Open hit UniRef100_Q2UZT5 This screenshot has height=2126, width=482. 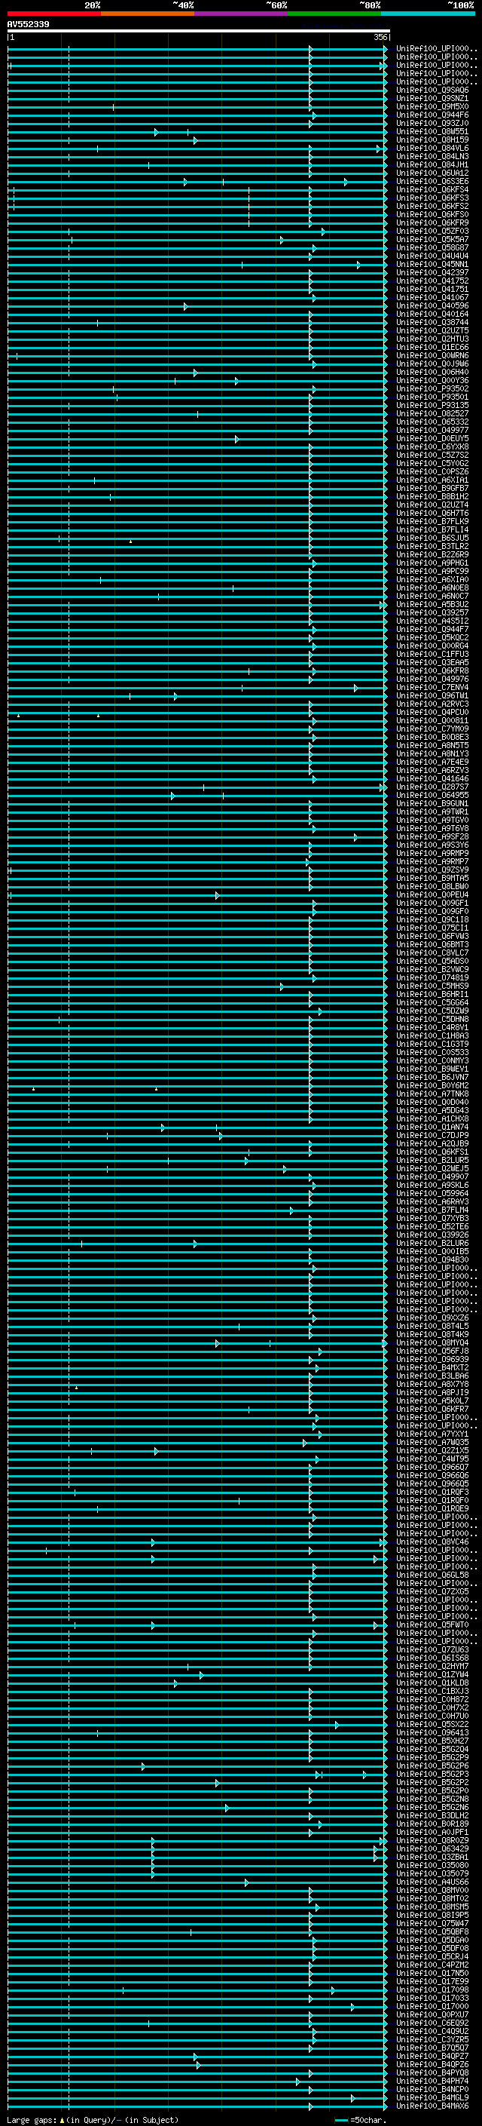pos(432,330)
